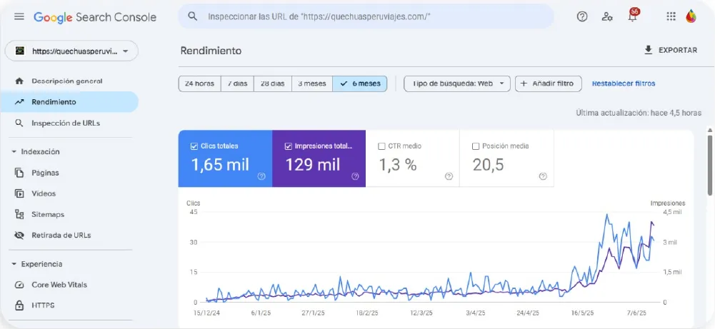This screenshot has width=715, height=329.
Task: Click the Última actualización timestamp text
Action: [639, 113]
